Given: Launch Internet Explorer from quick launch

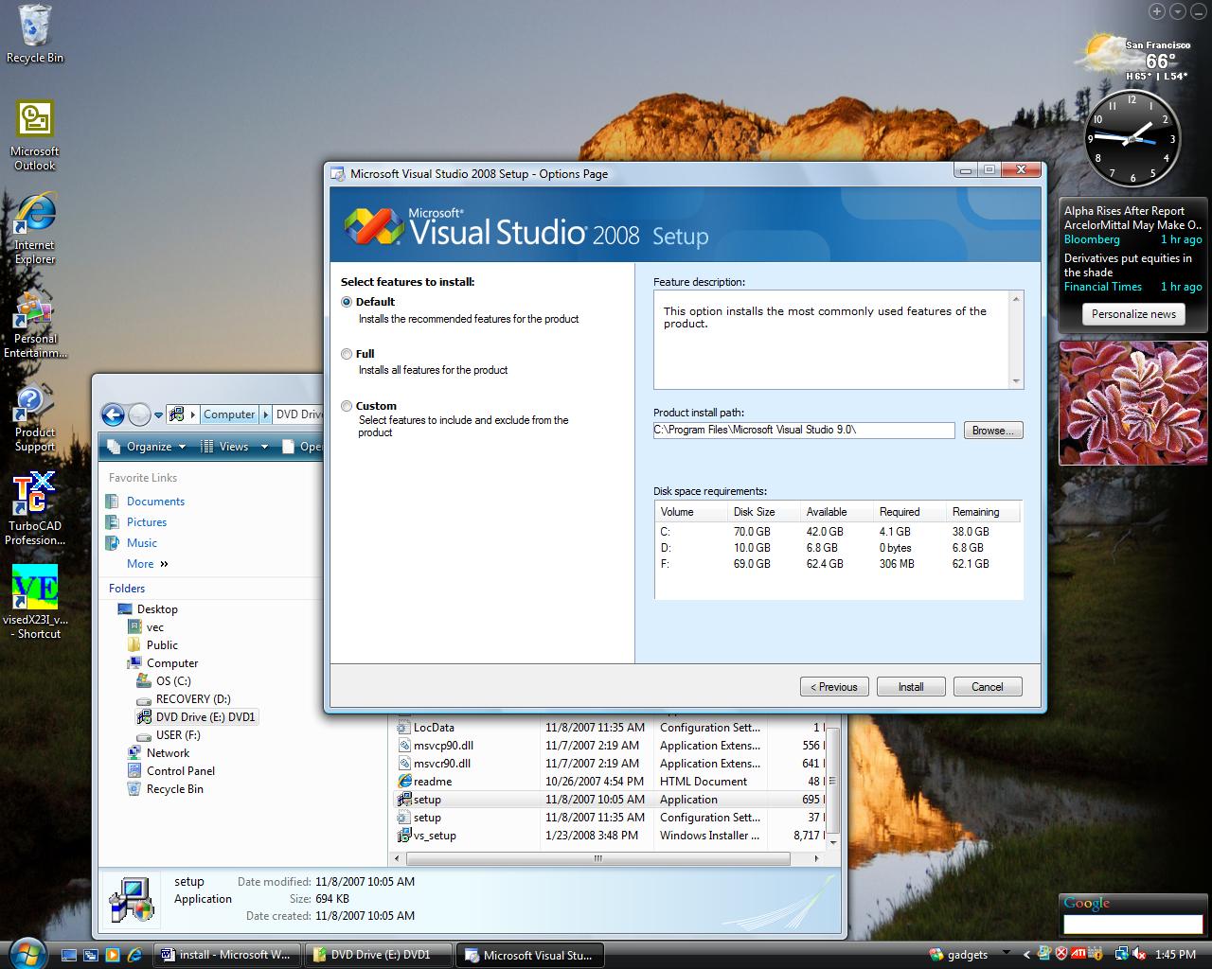Looking at the screenshot, I should (x=134, y=955).
